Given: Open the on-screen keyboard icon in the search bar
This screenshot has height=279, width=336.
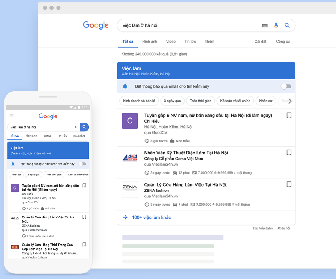Looking at the screenshot, I should [265, 26].
